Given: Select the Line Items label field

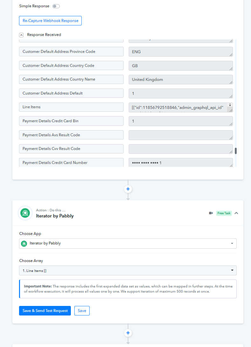Looking at the screenshot, I should pos(71,107).
